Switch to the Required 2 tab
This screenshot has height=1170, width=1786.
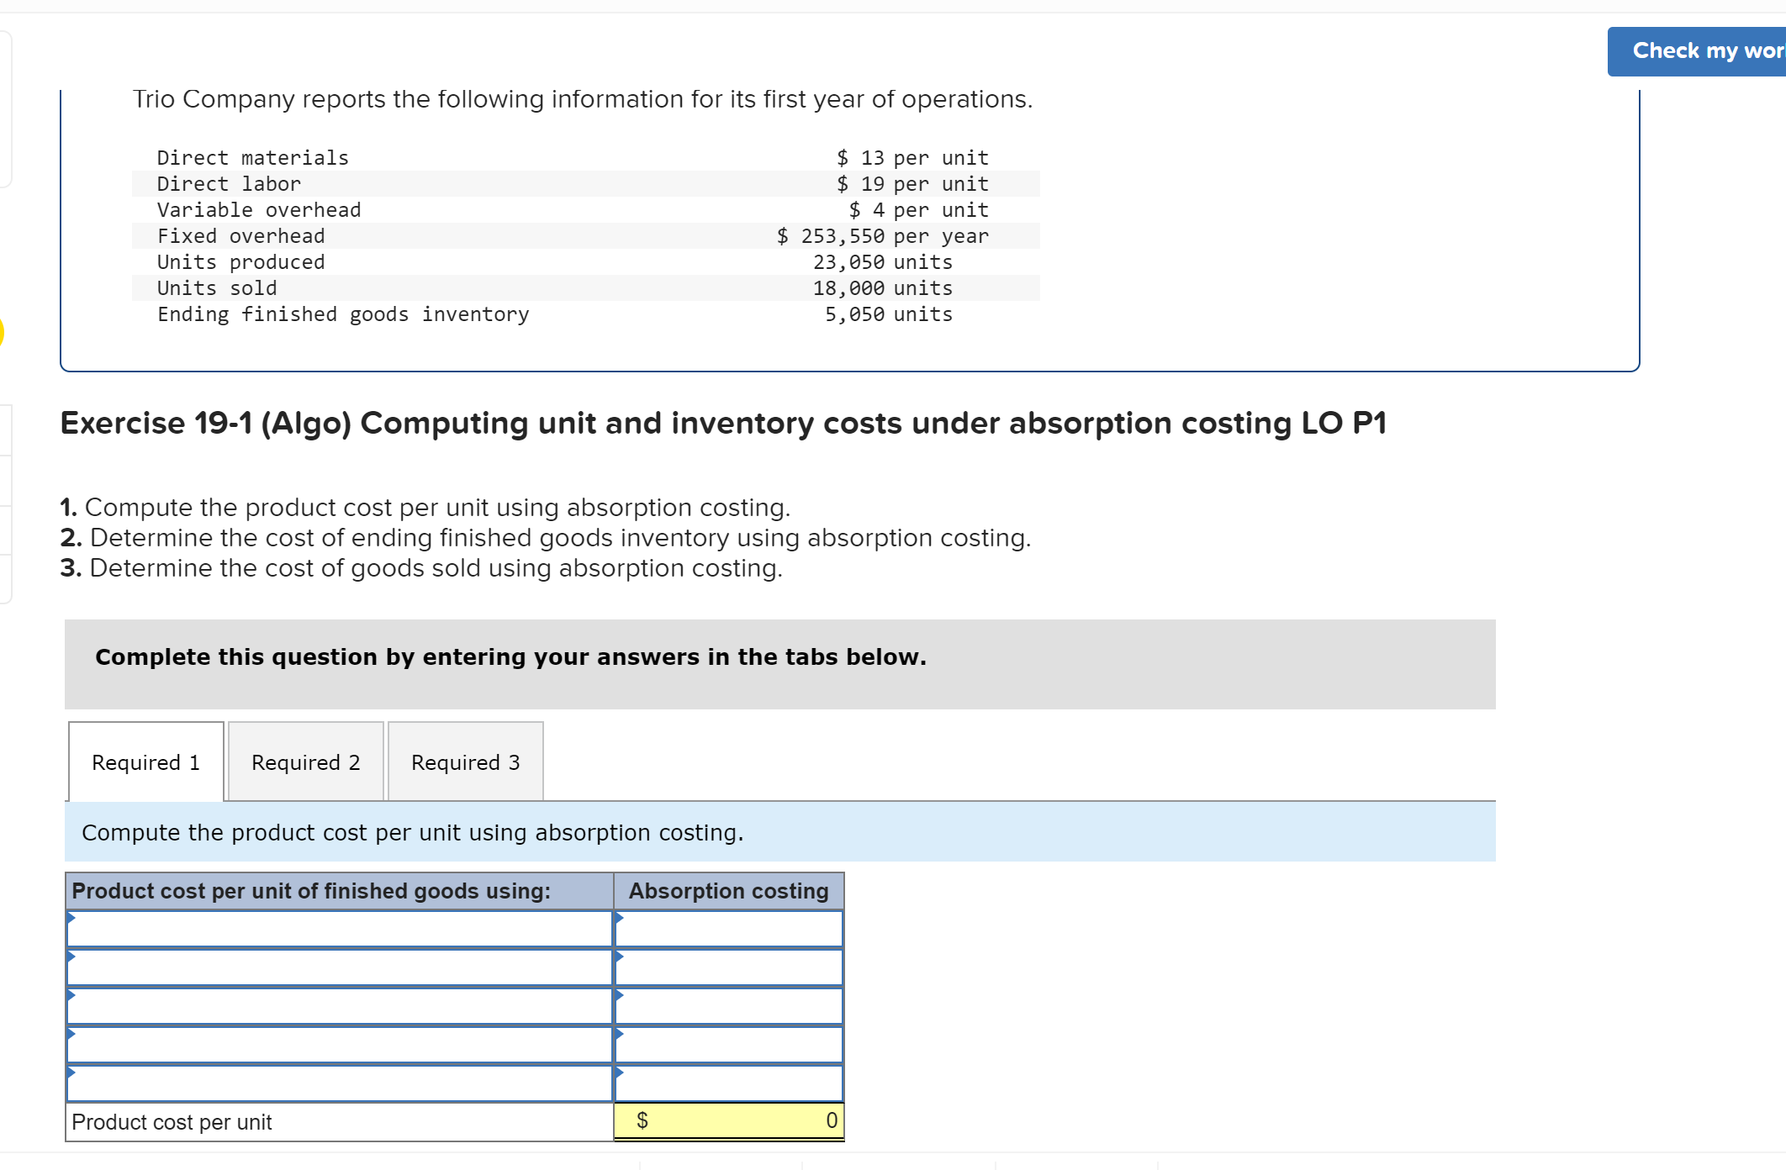304,762
